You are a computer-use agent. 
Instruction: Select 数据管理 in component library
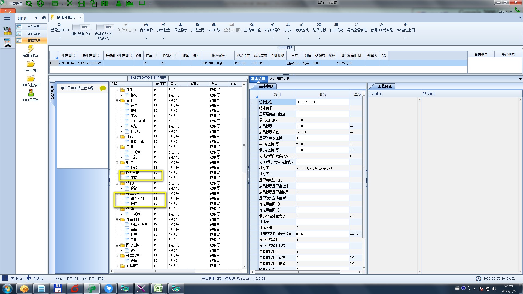34,40
